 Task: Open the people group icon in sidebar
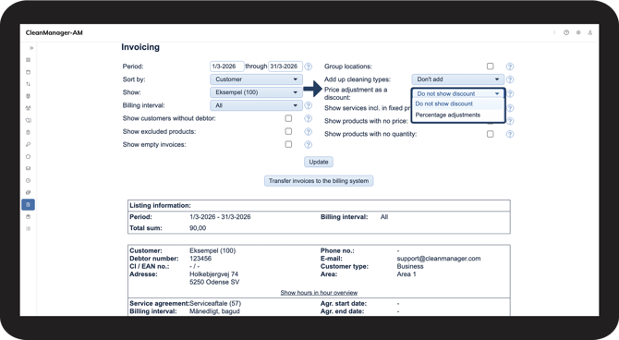tap(28, 108)
